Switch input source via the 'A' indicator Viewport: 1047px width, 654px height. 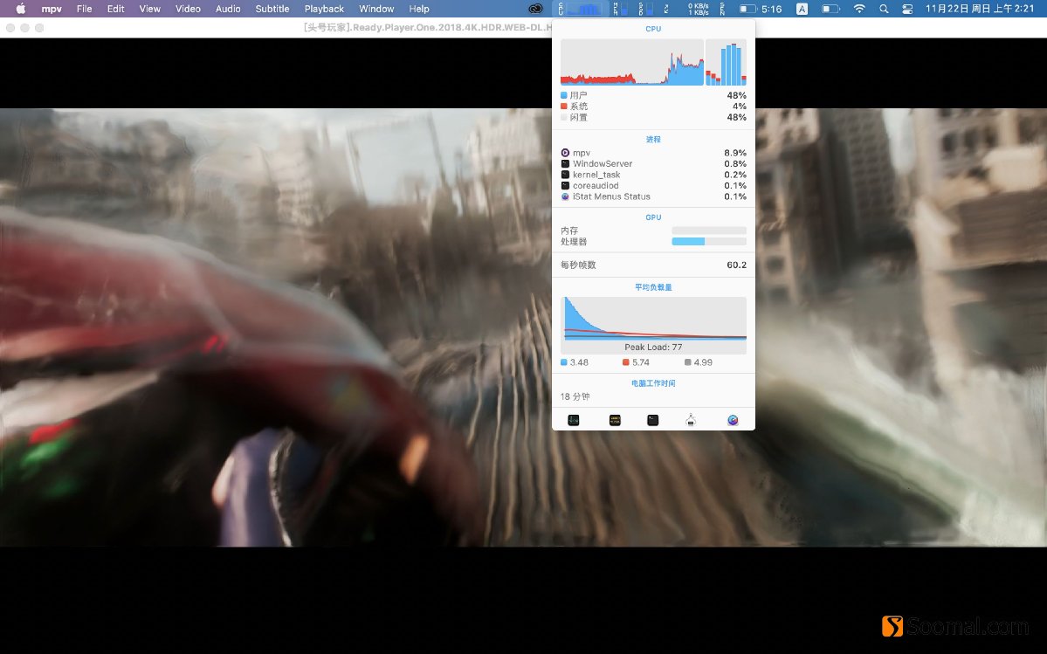pyautogui.click(x=802, y=9)
